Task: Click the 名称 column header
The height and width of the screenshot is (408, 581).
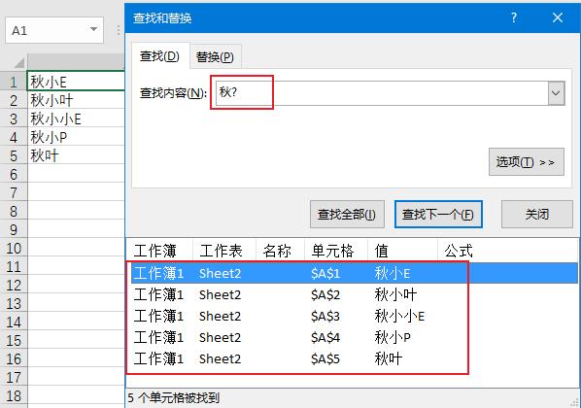Action: [x=280, y=251]
